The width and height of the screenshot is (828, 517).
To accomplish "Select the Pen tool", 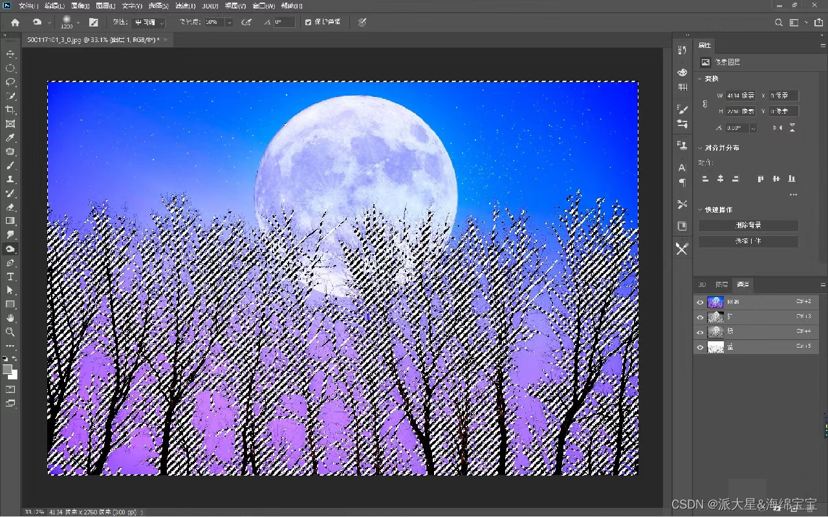I will (x=10, y=263).
